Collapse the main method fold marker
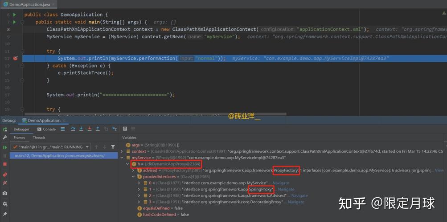 tap(23, 22)
